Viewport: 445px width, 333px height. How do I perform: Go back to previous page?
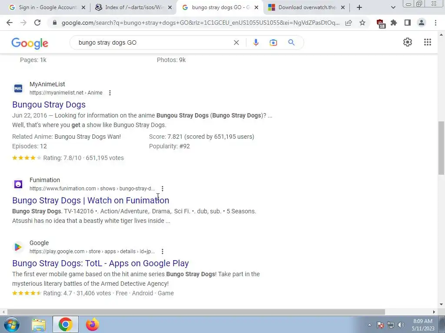(x=10, y=23)
